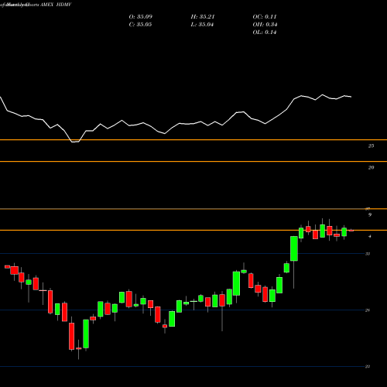Click the 4 axis label below the orange line

pos(370,236)
